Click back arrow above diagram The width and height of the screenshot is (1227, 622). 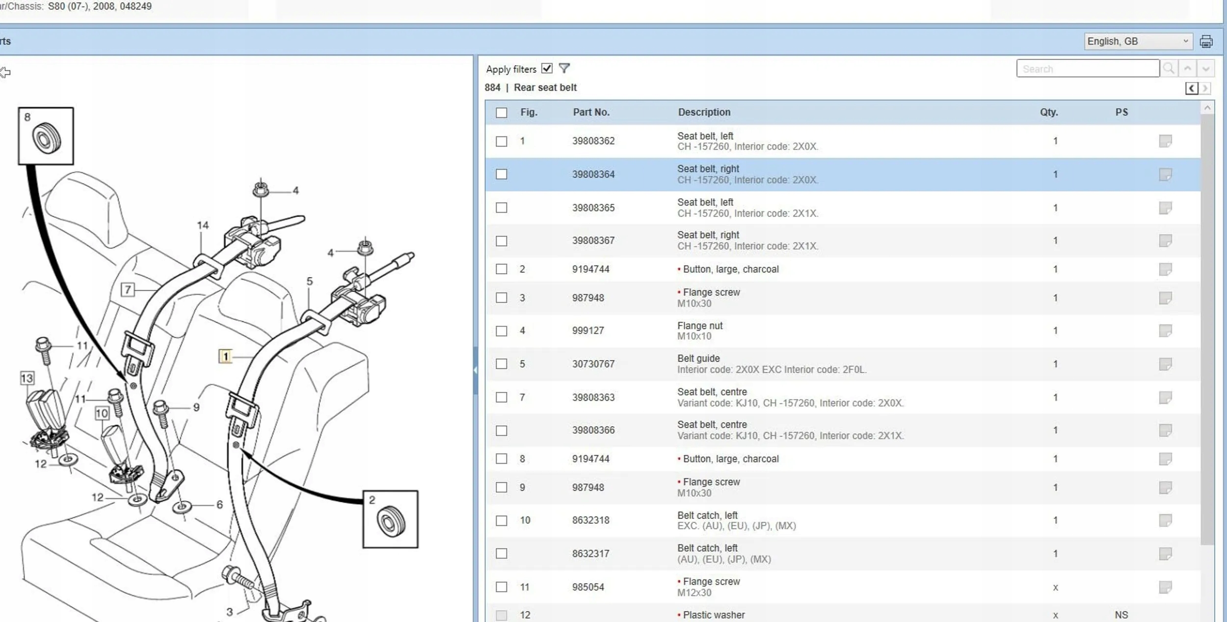pyautogui.click(x=5, y=73)
